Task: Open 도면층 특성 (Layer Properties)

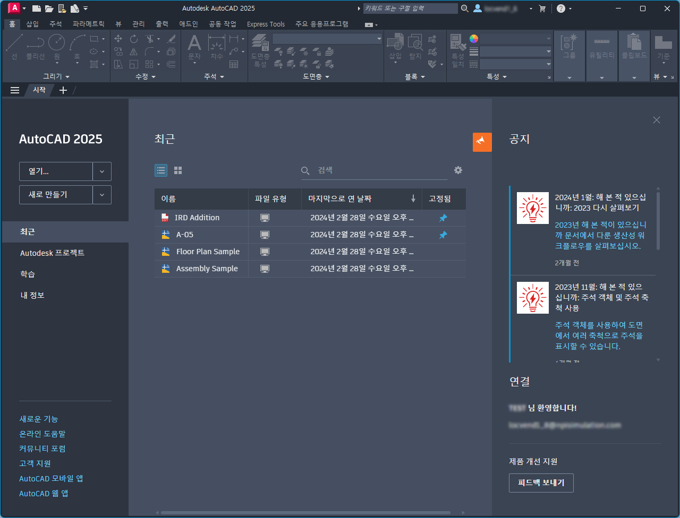Action: [x=260, y=50]
